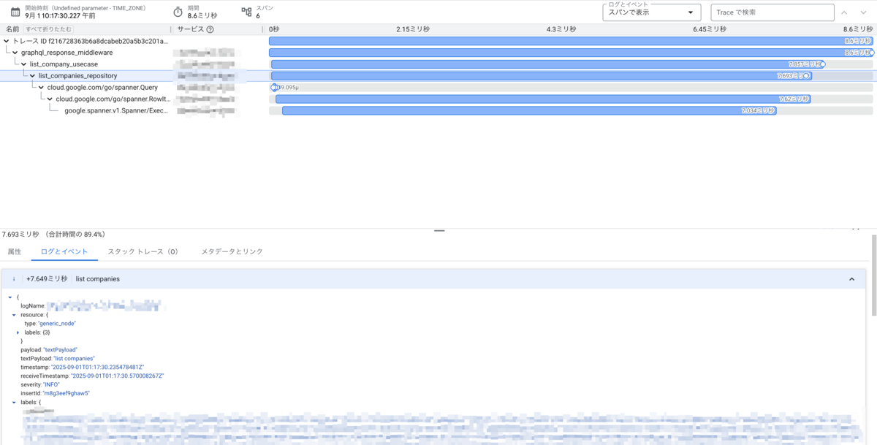Click the next-result down arrow beside Trace search
The height and width of the screenshot is (445, 877).
coord(863,12)
